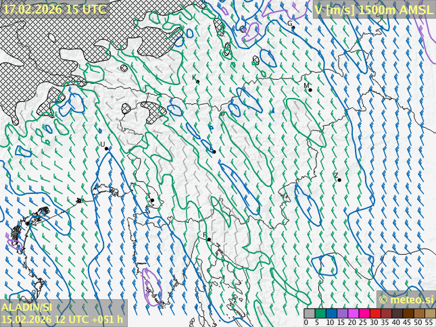Viewport: 436px width, 327px height.
Task: Click the map dot labeled L
Action: pyautogui.click(x=214, y=151)
